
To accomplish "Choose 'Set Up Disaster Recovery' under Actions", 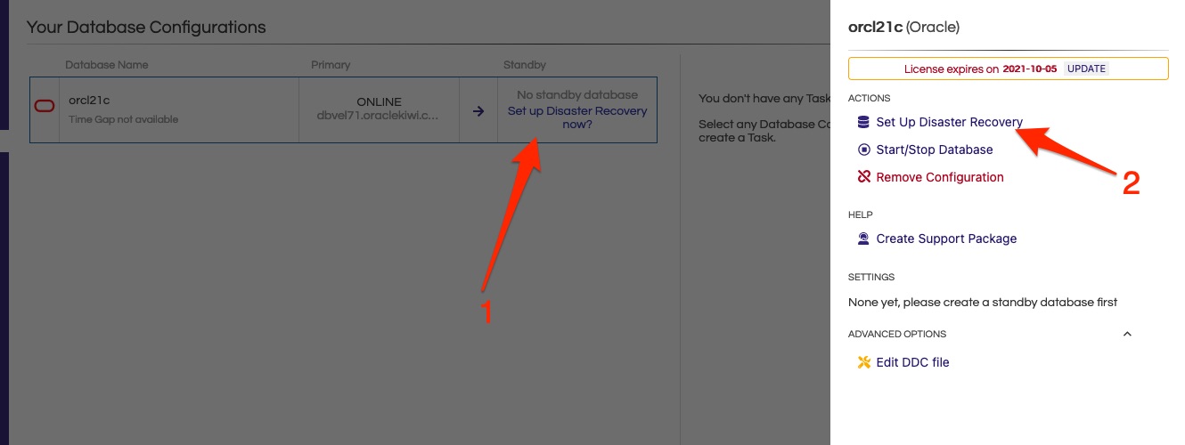I will pyautogui.click(x=949, y=122).
